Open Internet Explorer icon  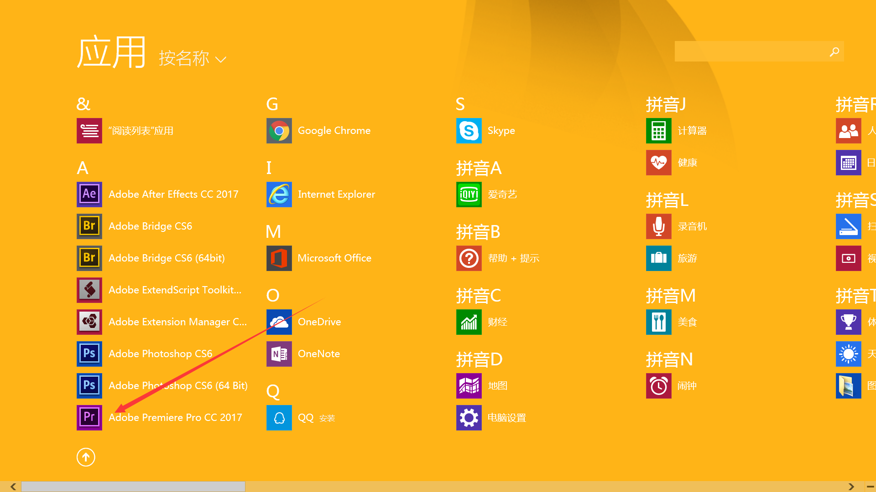pos(279,195)
